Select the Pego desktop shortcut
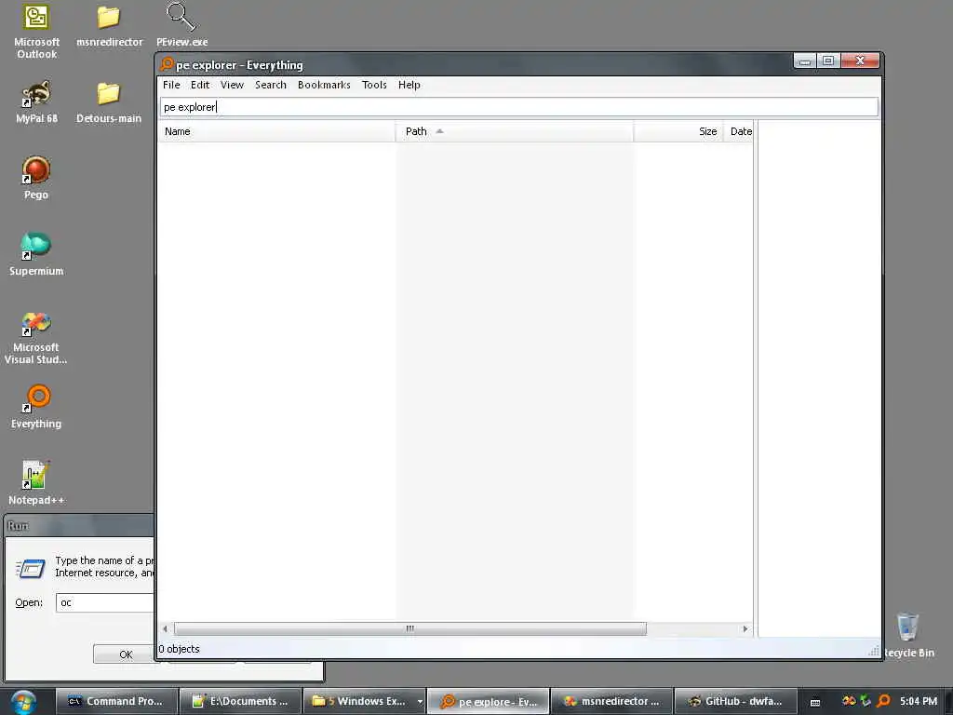This screenshot has width=953, height=715. click(x=36, y=178)
